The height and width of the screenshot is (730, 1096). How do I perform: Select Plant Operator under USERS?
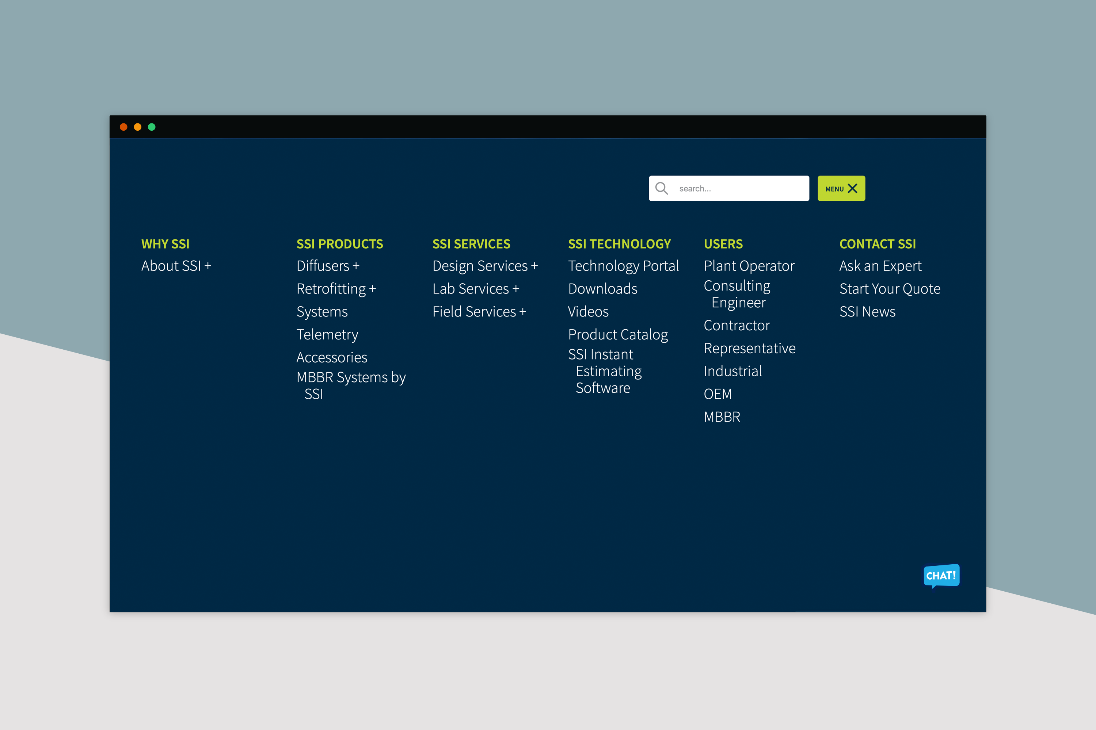tap(748, 266)
